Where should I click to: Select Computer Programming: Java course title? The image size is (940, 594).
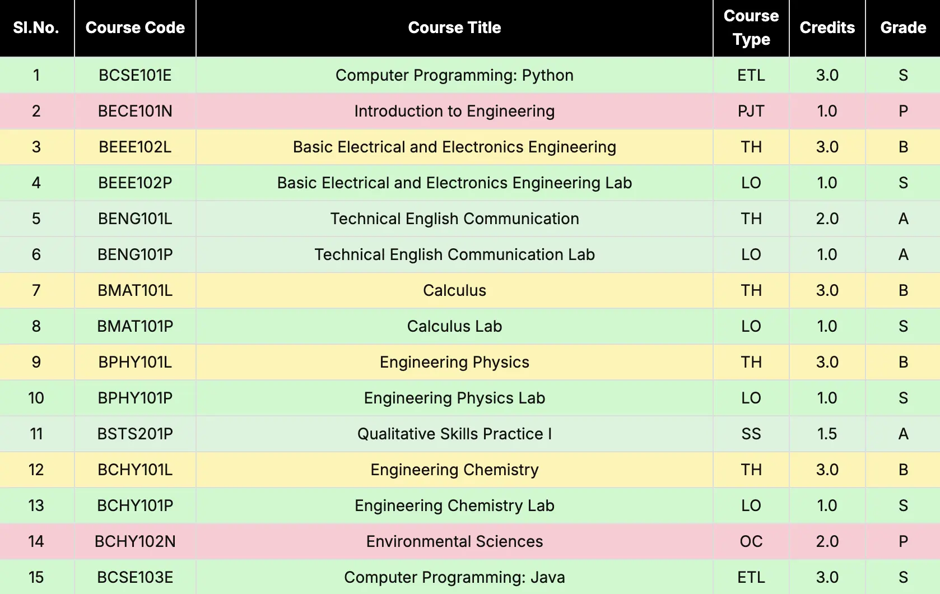[x=454, y=577]
